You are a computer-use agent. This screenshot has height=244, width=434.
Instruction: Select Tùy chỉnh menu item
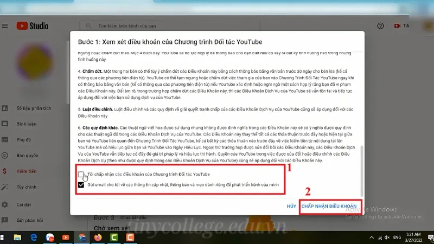(x=26, y=187)
